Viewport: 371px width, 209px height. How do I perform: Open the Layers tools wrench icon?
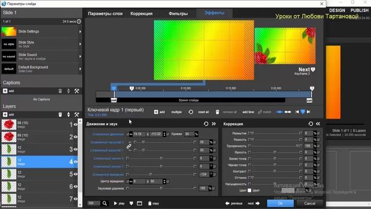click(x=77, y=115)
